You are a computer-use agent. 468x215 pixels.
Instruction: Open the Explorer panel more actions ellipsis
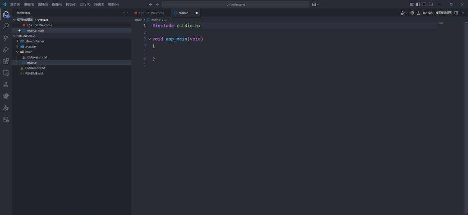pos(126,13)
